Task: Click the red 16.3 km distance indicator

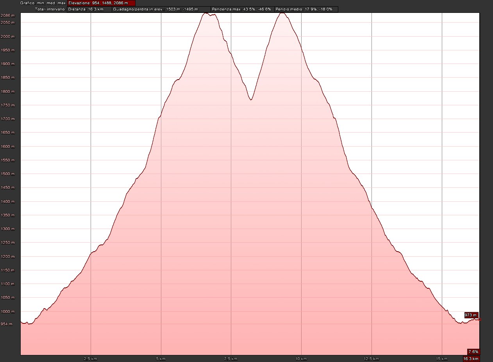Action: point(471,358)
